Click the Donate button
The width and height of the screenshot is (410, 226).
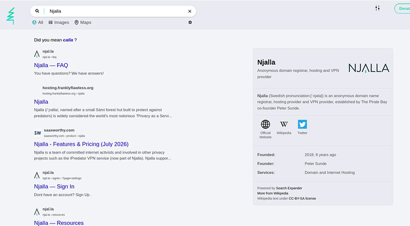403,9
